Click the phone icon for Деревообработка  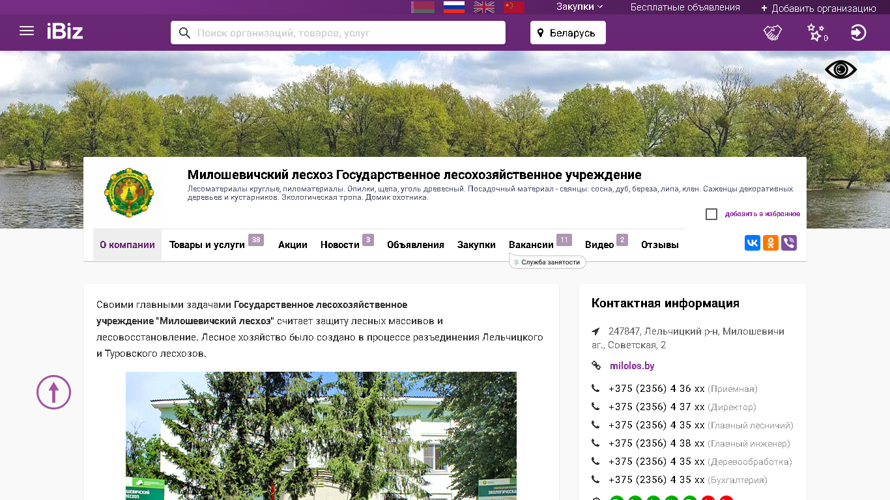pyautogui.click(x=596, y=462)
